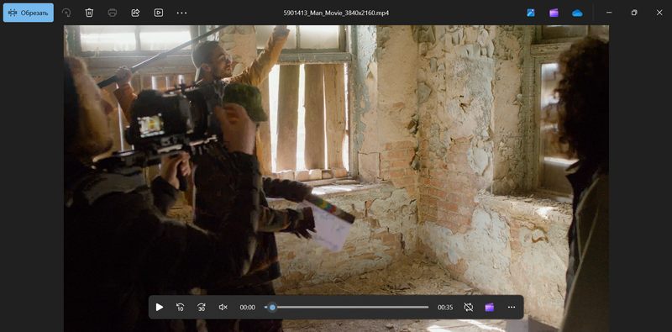Skip forward 30 seconds
This screenshot has width=672, height=332.
coord(202,307)
